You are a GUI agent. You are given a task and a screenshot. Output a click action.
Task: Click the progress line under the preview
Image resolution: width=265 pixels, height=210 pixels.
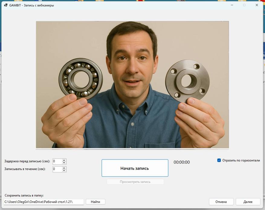click(132, 149)
